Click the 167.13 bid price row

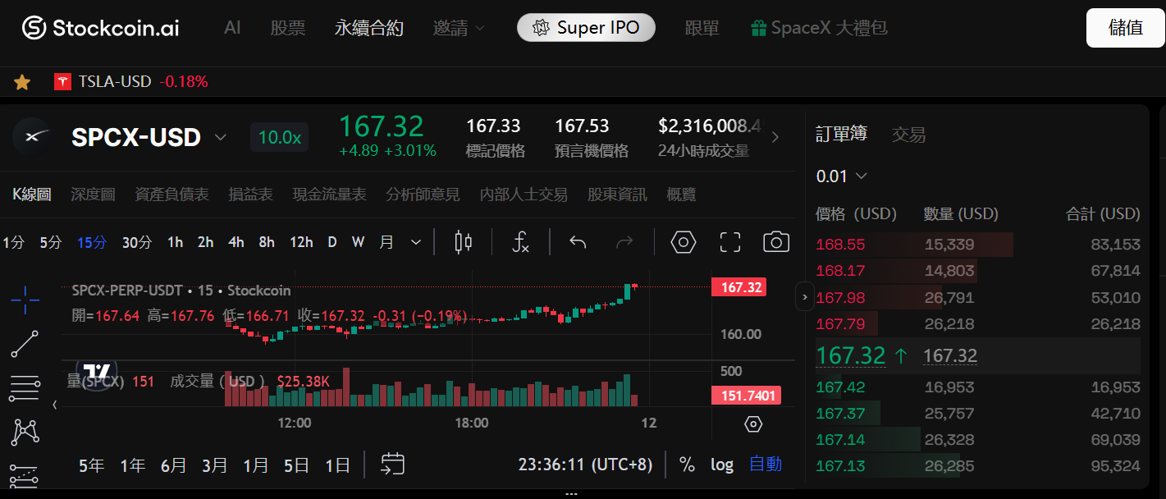(x=978, y=466)
